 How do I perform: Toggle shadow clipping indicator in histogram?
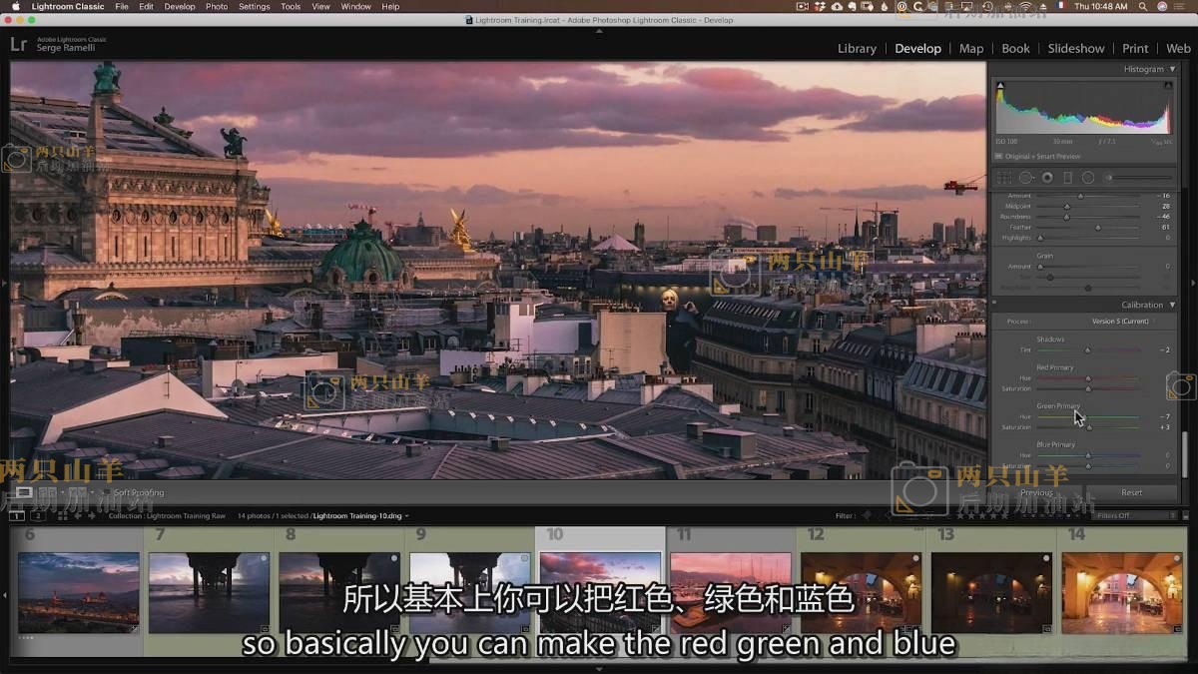1000,86
